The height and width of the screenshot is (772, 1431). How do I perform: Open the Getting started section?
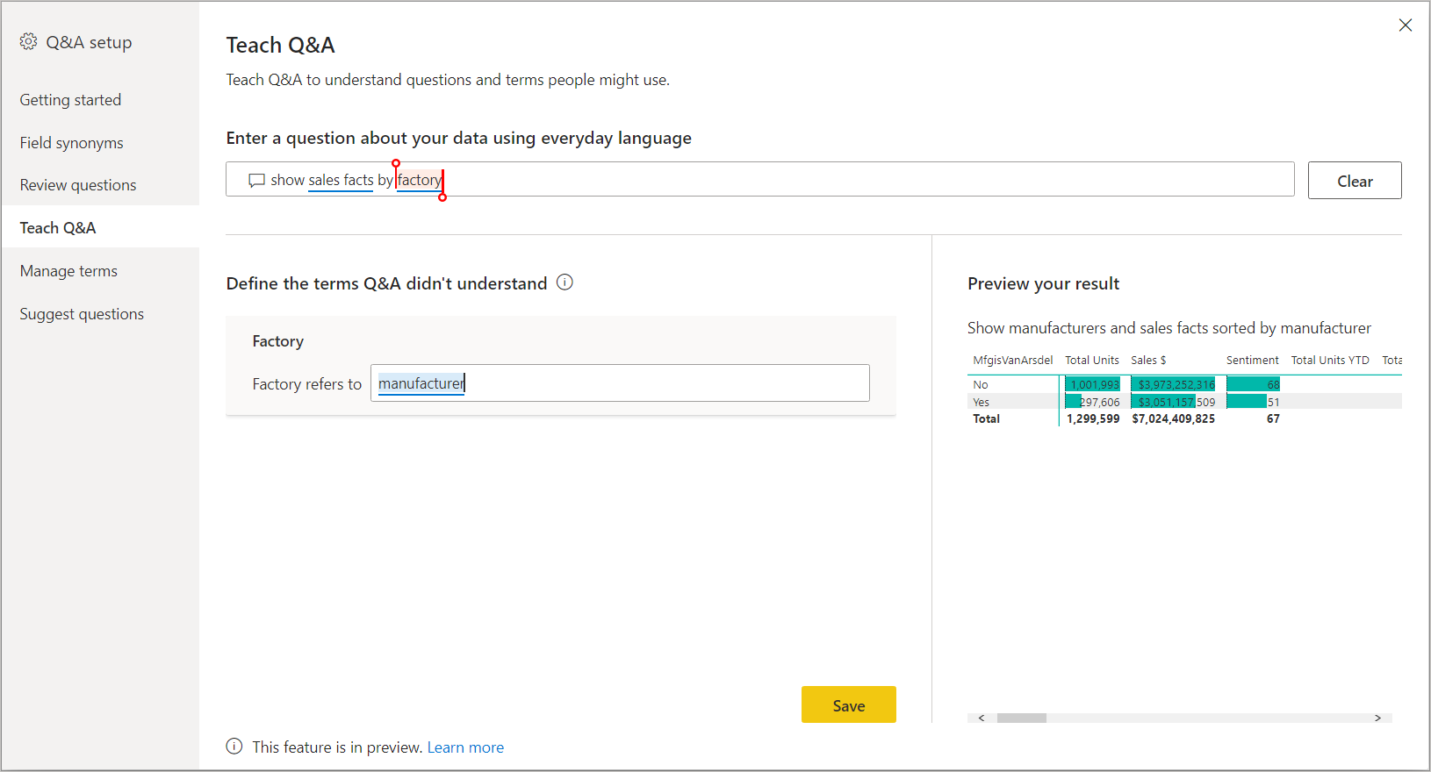click(71, 100)
